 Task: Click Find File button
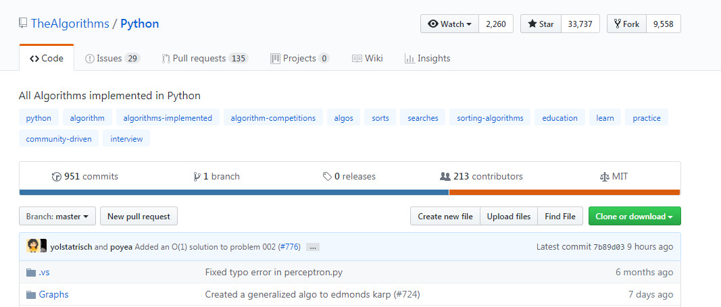click(560, 216)
